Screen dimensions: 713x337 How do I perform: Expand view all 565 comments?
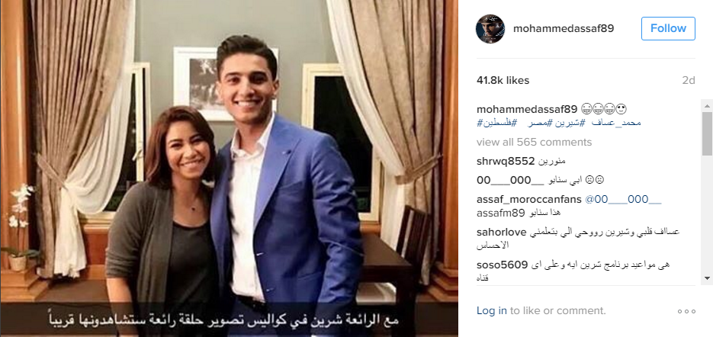535,143
